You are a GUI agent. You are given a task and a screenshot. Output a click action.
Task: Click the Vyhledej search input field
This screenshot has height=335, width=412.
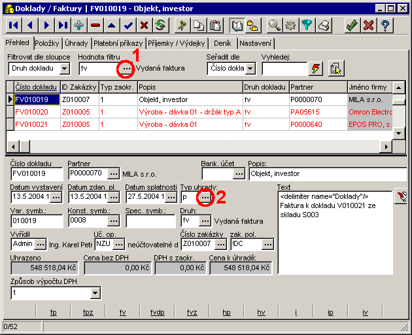pyautogui.click(x=283, y=68)
